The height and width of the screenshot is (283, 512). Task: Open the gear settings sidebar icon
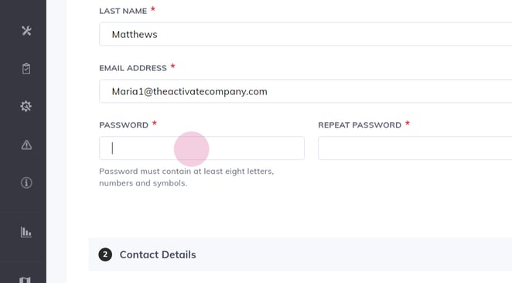(26, 106)
